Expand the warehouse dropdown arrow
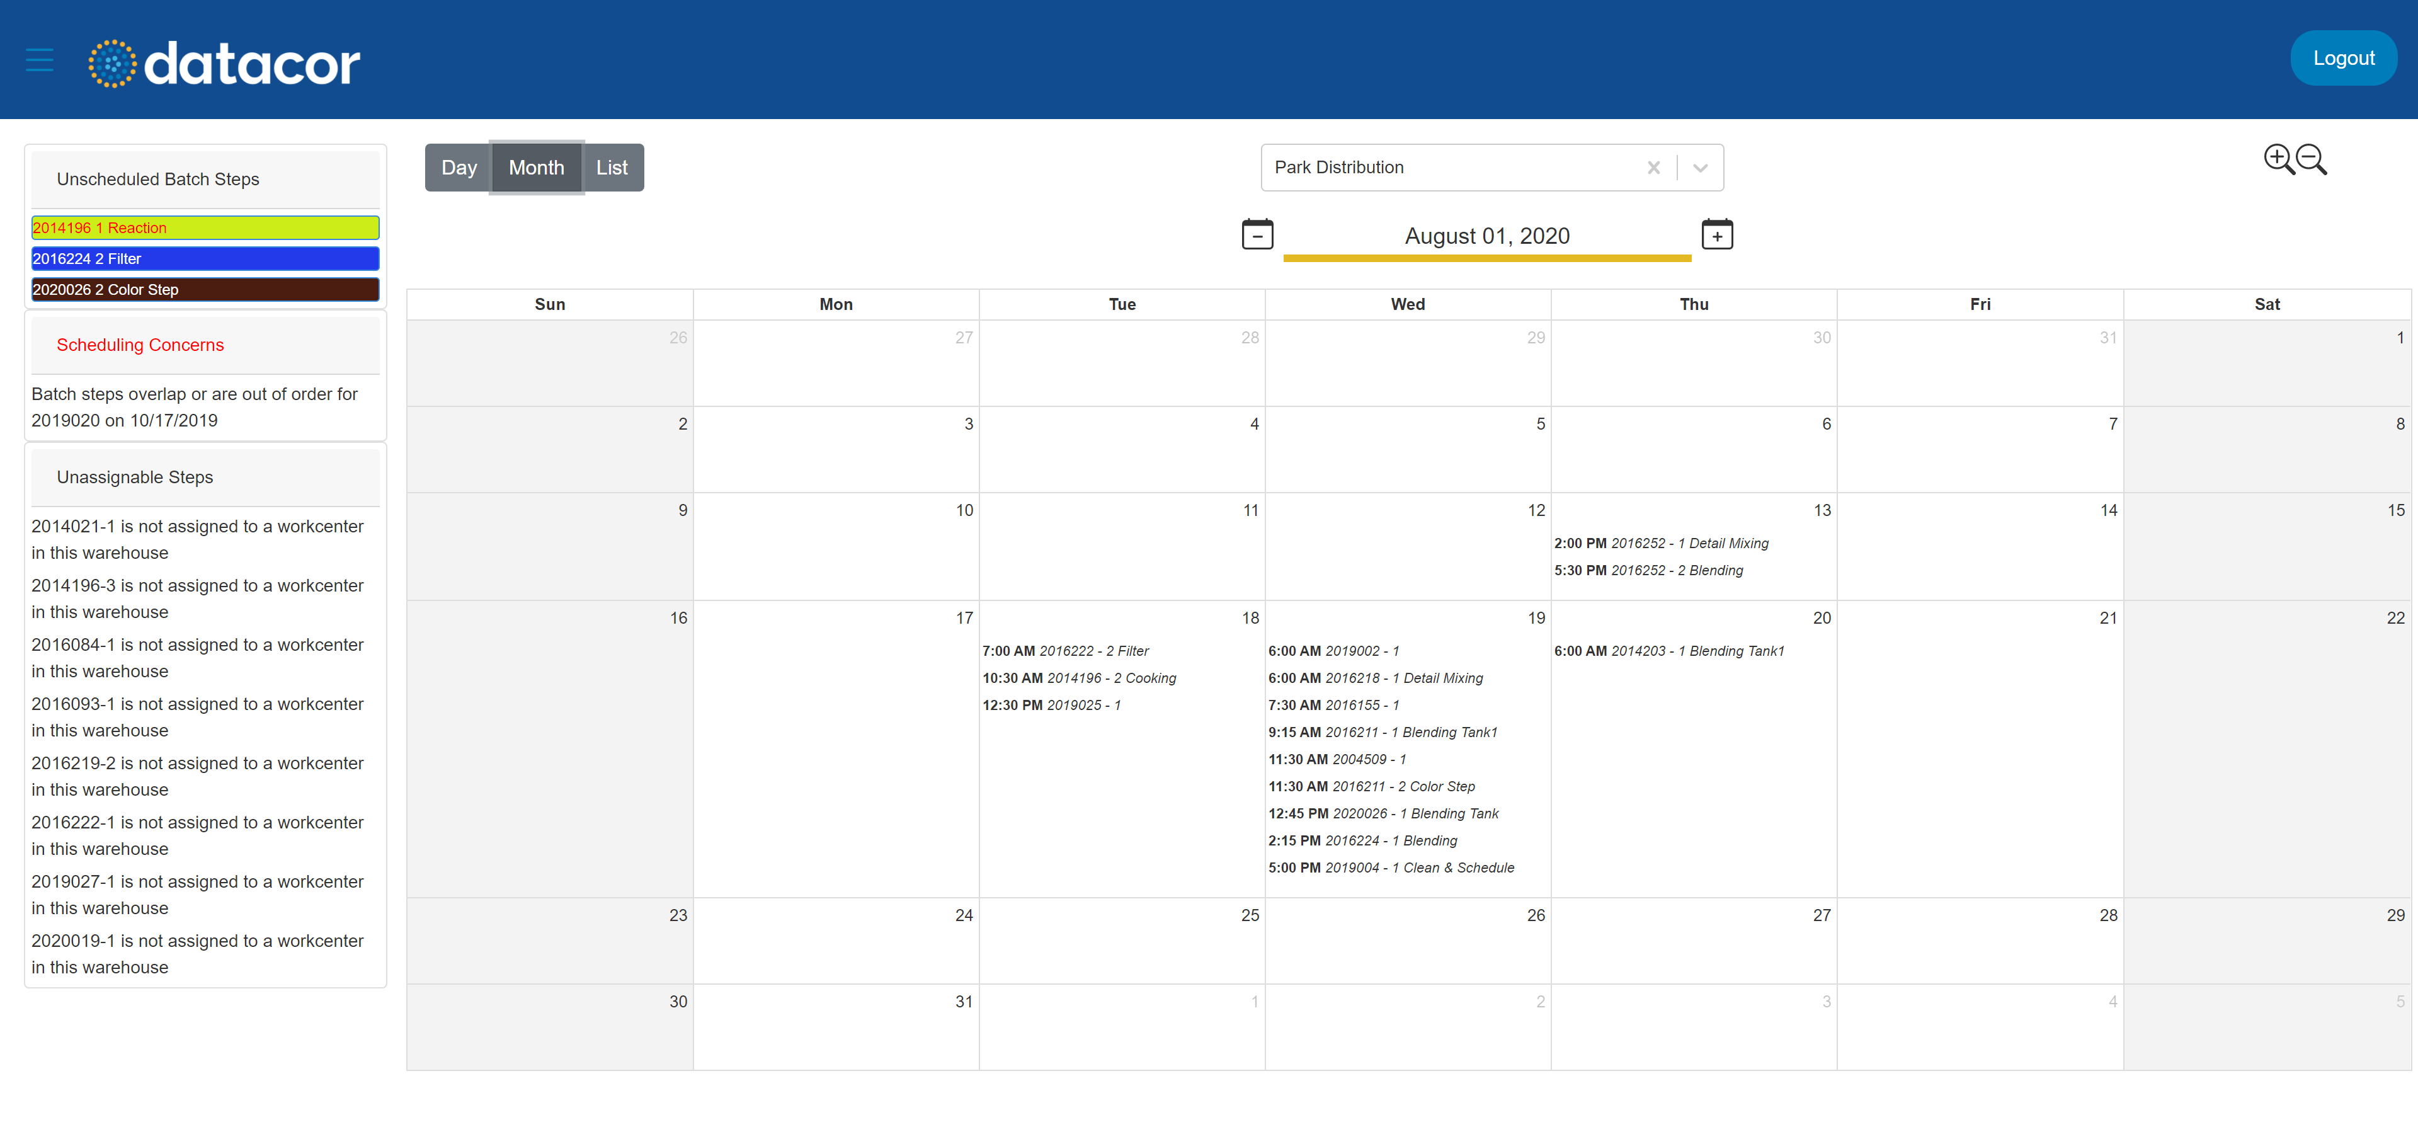Viewport: 2418px width, 1134px height. point(1700,167)
